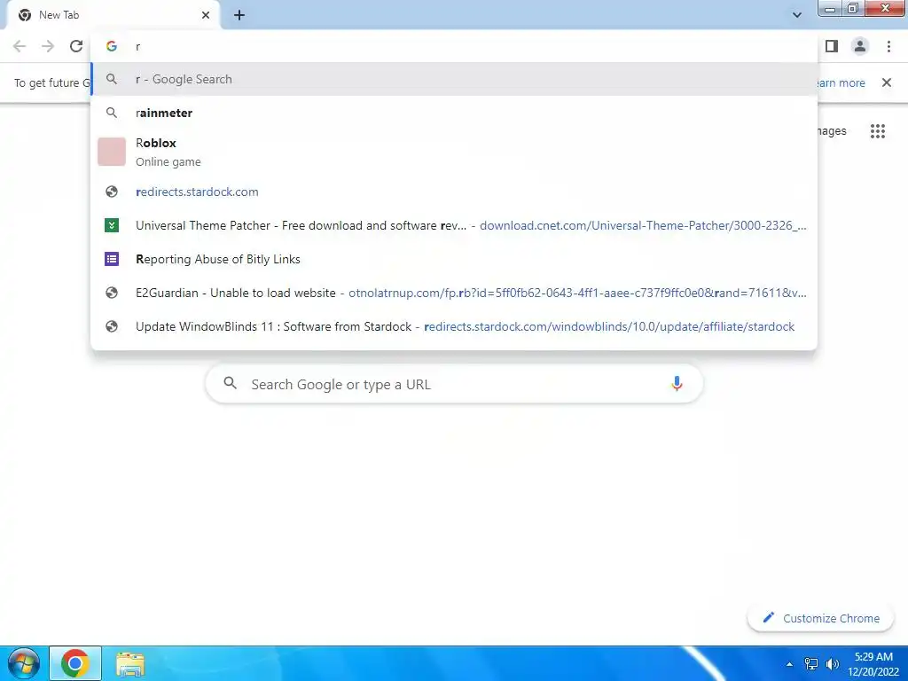
Task: Open a new tab with plus button
Action: tap(239, 15)
